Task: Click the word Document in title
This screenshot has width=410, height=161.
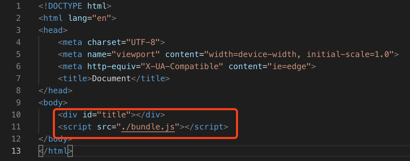Action: (x=111, y=78)
